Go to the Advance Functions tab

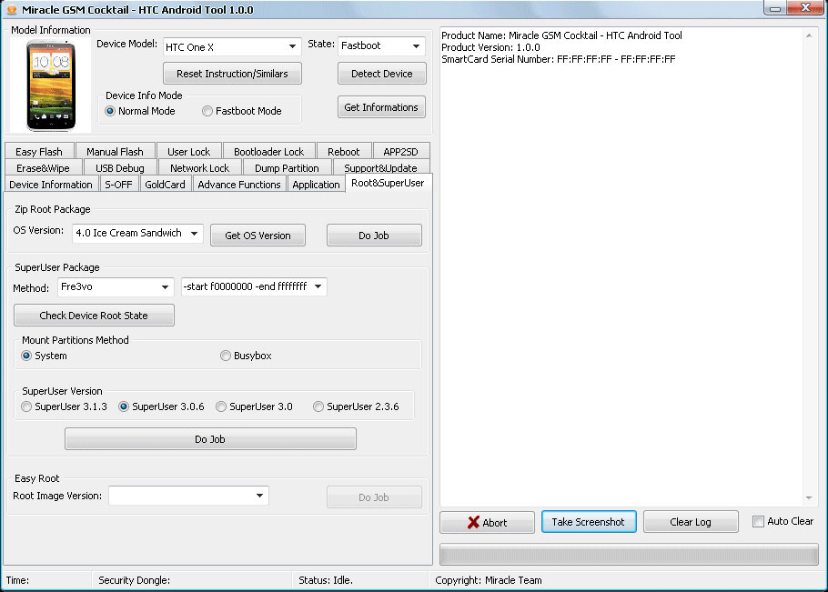coord(239,184)
